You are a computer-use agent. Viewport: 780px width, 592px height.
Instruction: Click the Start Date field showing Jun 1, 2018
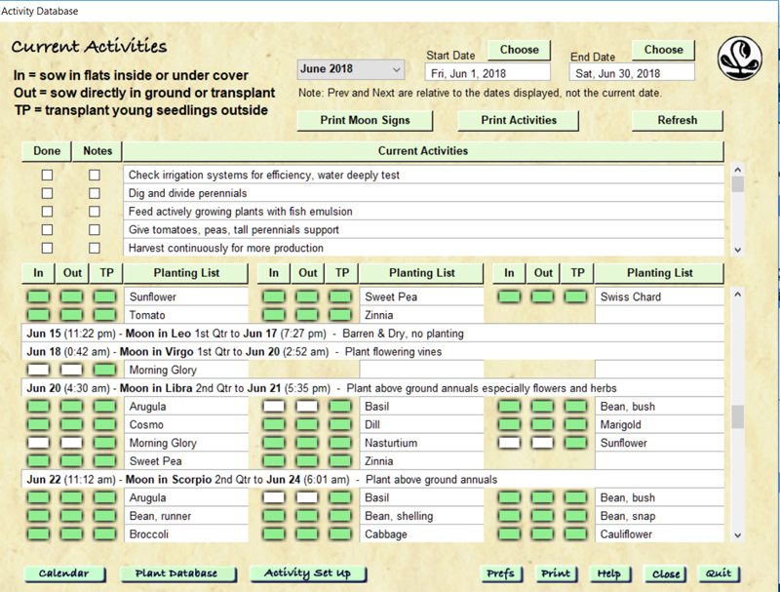point(487,73)
